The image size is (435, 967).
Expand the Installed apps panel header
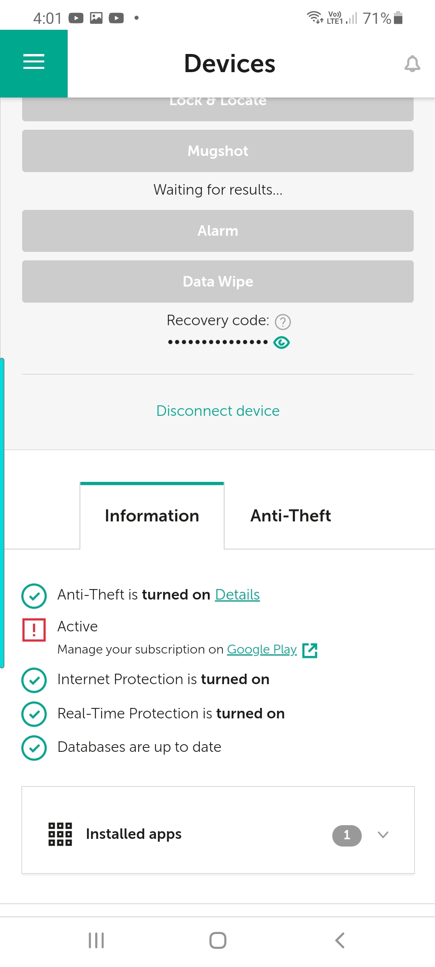[x=218, y=830]
